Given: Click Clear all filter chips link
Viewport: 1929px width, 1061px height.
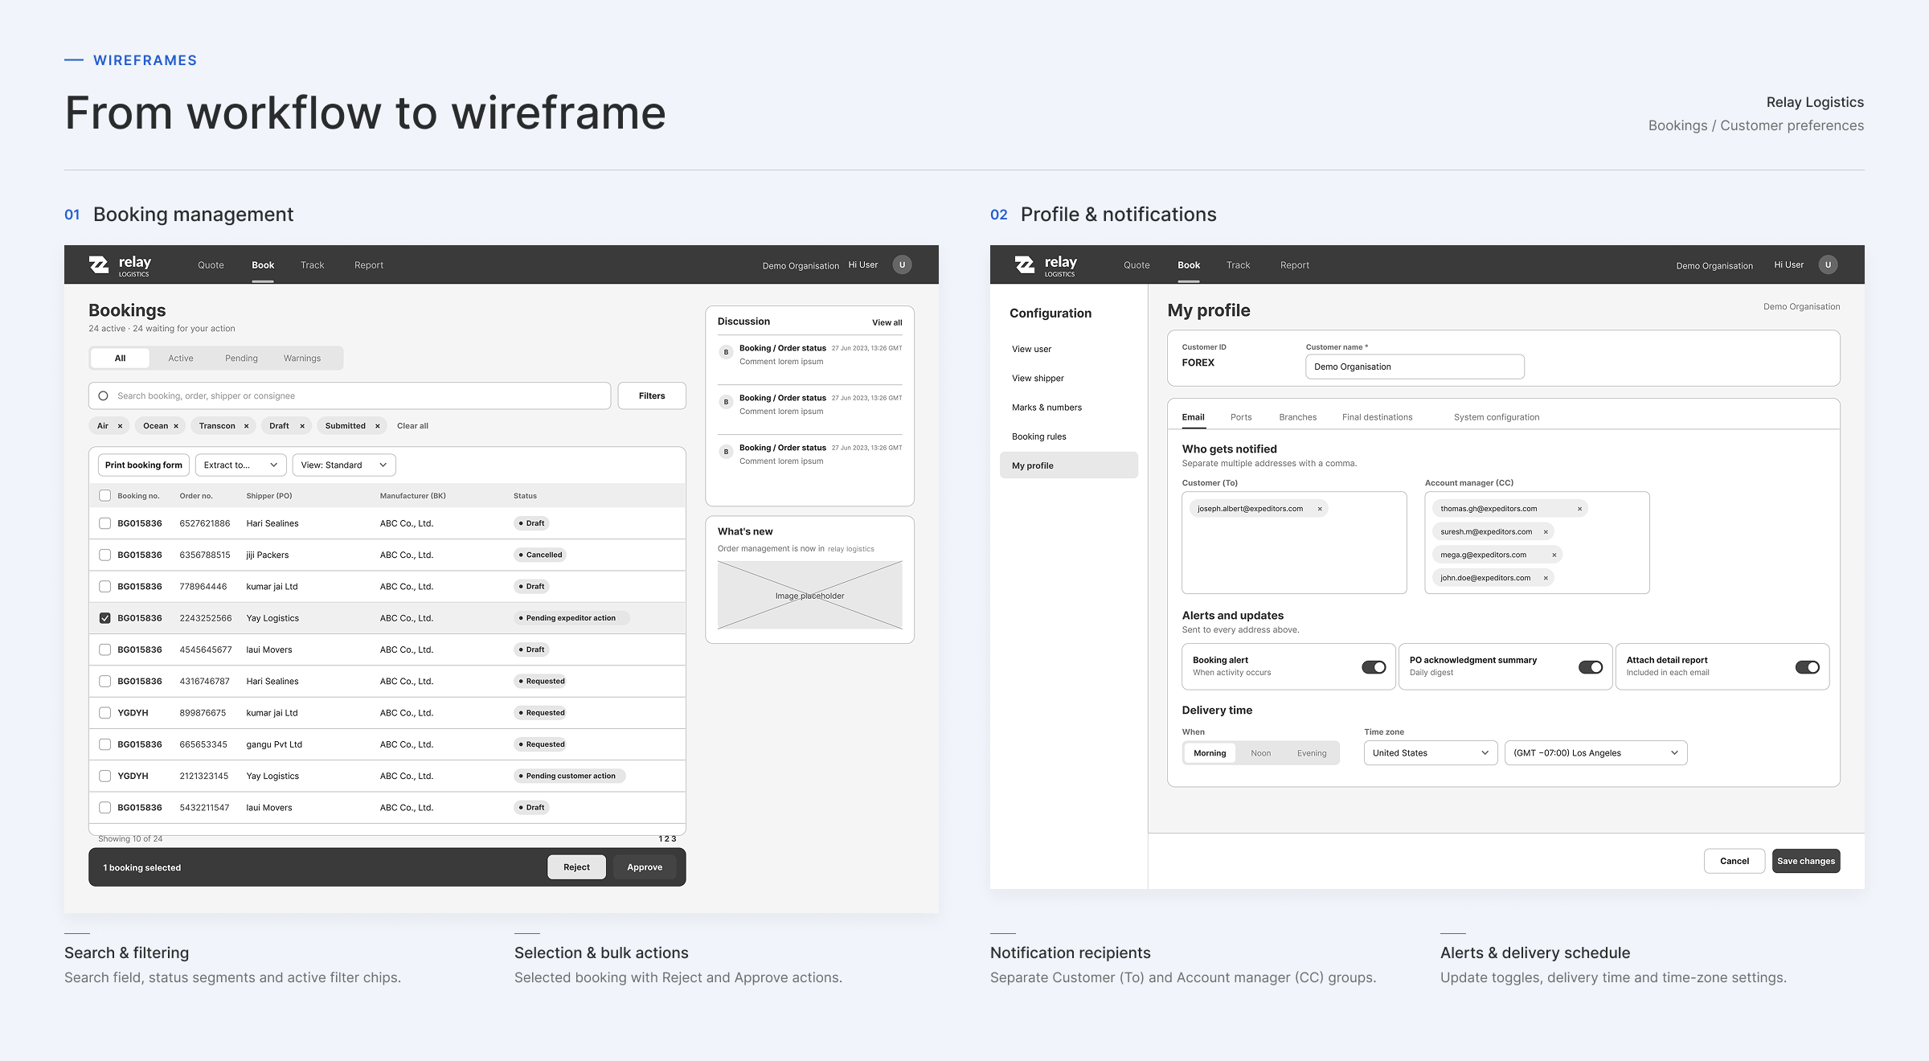Looking at the screenshot, I should coord(412,426).
